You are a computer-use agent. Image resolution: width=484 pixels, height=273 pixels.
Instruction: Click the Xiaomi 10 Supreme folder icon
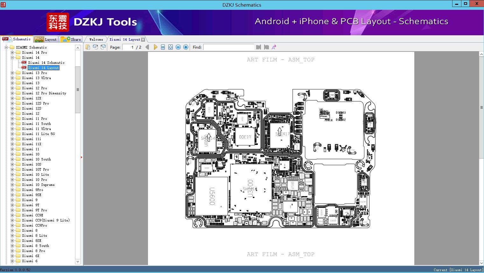tap(18, 185)
